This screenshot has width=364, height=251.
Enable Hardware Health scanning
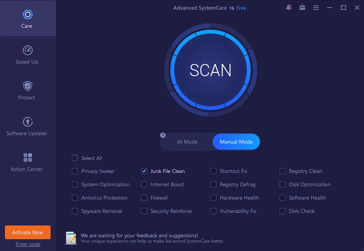[213, 198]
